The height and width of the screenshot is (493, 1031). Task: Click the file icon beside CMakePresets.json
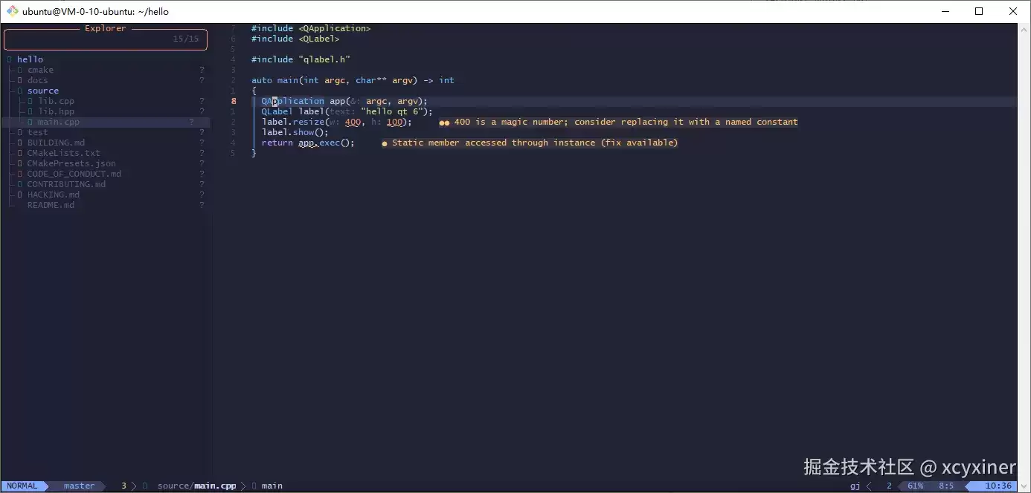tap(20, 163)
